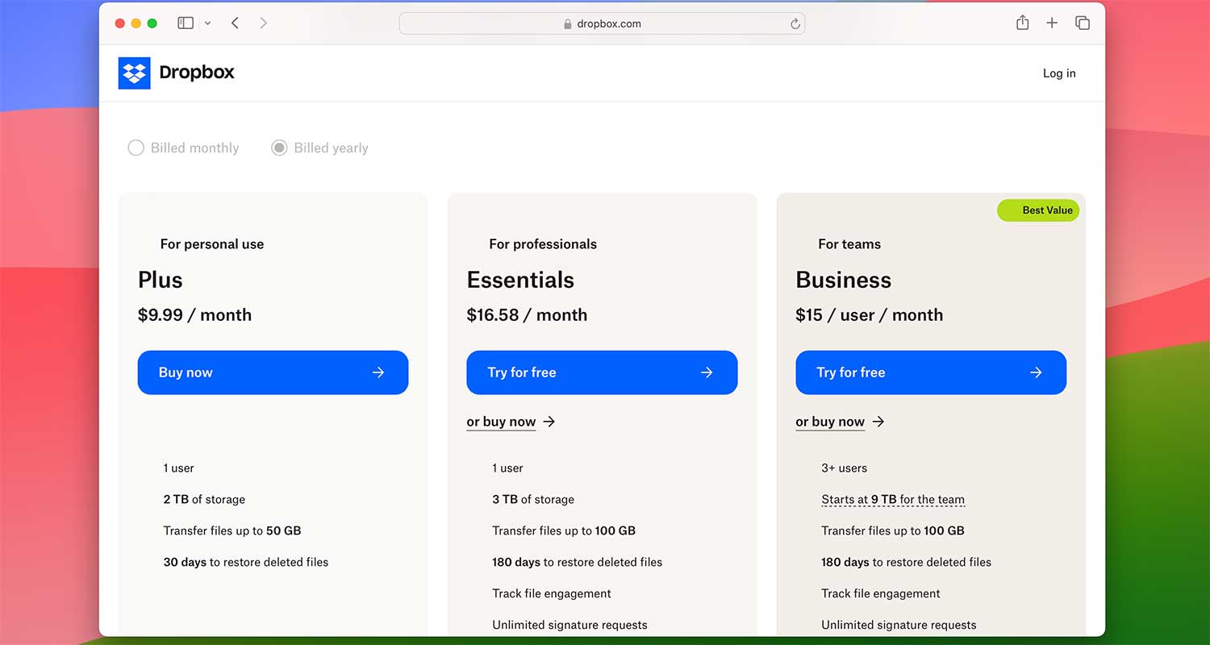This screenshot has height=645, width=1210.
Task: Click Buy now on the Plus plan
Action: pyautogui.click(x=273, y=372)
